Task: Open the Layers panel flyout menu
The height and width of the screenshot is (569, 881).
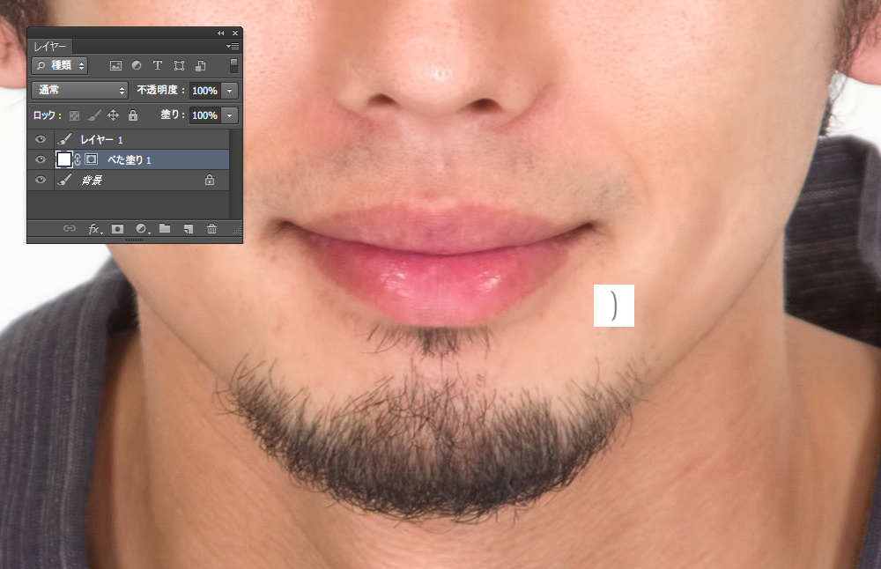Action: pos(232,46)
